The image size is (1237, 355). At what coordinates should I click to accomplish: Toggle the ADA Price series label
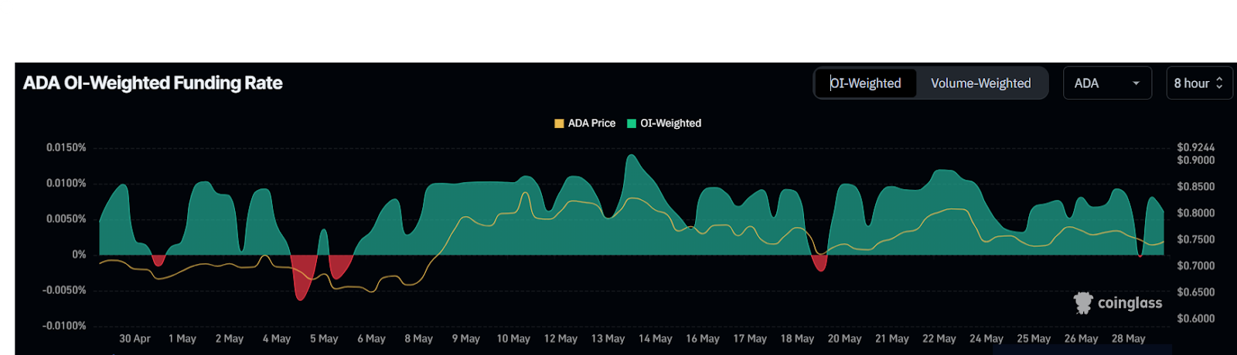click(591, 123)
